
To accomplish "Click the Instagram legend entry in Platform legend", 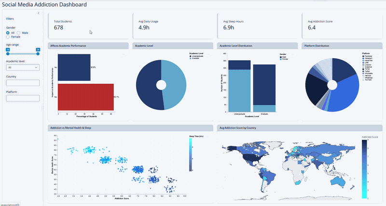I will 368,58.
